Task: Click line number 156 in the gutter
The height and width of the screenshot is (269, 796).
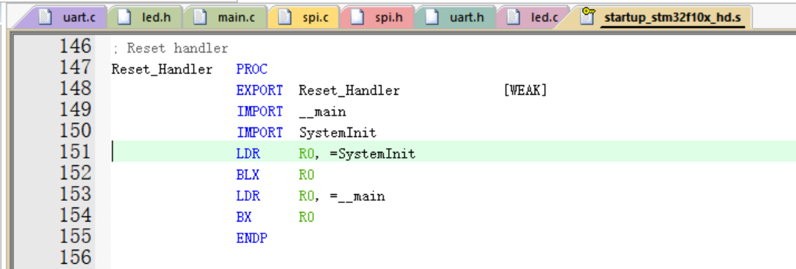Action: coord(75,257)
